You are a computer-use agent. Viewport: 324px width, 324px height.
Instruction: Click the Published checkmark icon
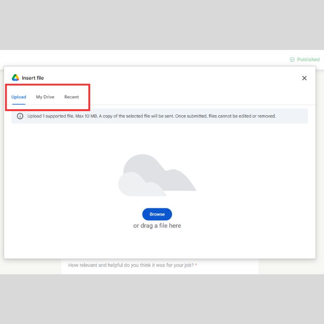(292, 60)
